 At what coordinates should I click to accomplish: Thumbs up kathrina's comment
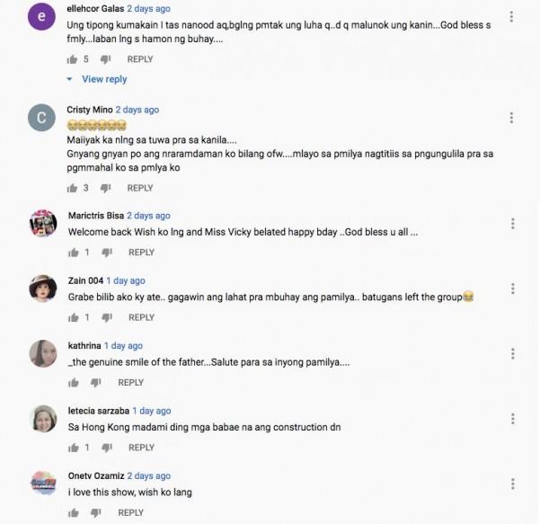point(73,382)
